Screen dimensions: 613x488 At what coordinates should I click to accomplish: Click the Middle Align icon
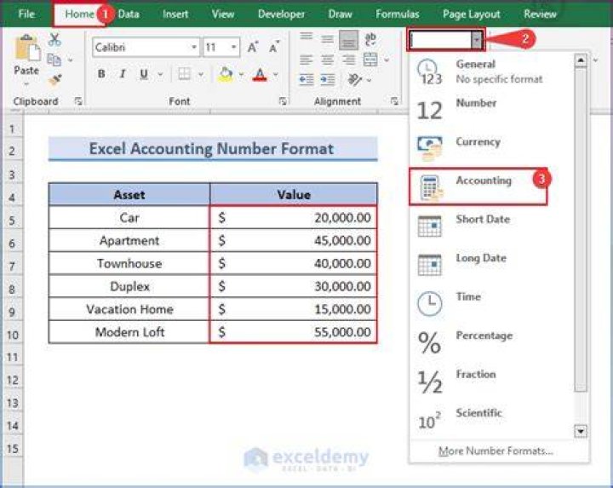coord(327,39)
